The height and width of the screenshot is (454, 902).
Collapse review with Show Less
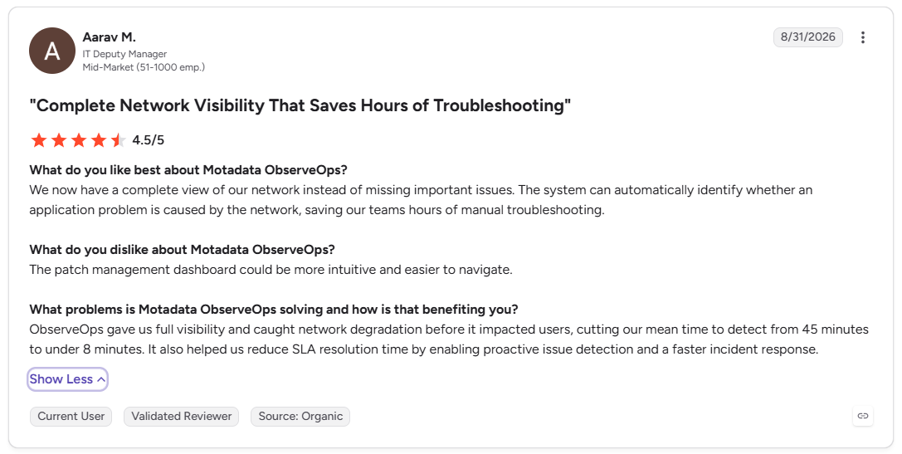pyautogui.click(x=67, y=379)
